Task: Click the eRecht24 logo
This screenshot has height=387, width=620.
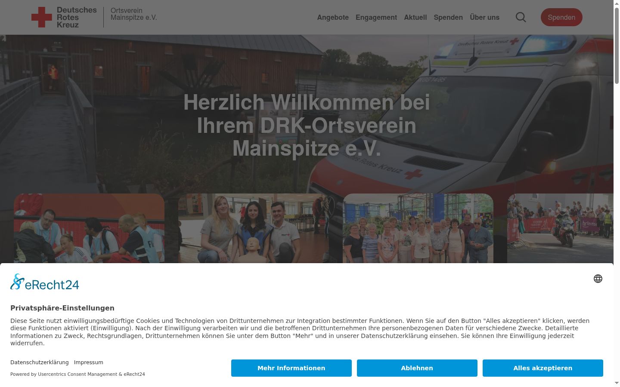Action: point(45,282)
